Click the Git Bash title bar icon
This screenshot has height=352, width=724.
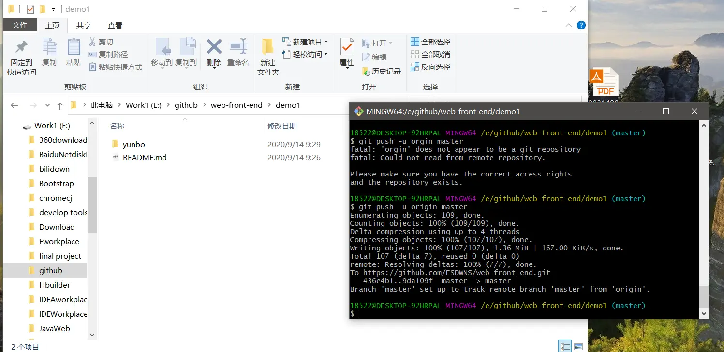(358, 111)
